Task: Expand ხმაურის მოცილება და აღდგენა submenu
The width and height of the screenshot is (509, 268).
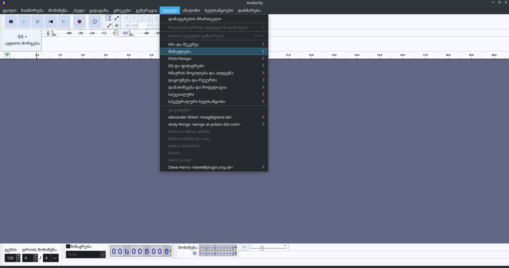Action: tap(214, 73)
